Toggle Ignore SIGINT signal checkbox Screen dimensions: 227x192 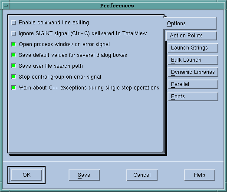point(14,33)
